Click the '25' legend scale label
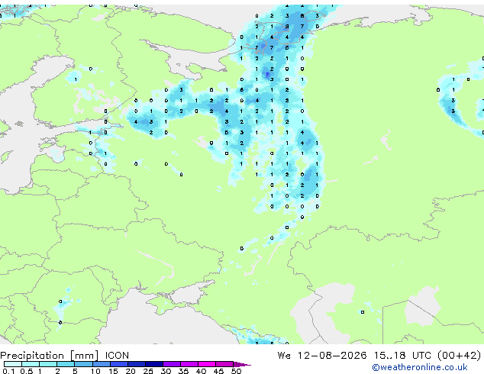 point(148,371)
